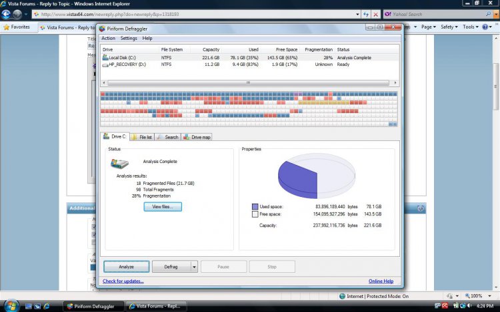Click the drive list horizontal scrollbar thumb
Image resolution: width=500 pixels, height=312 pixels.
[x=248, y=82]
